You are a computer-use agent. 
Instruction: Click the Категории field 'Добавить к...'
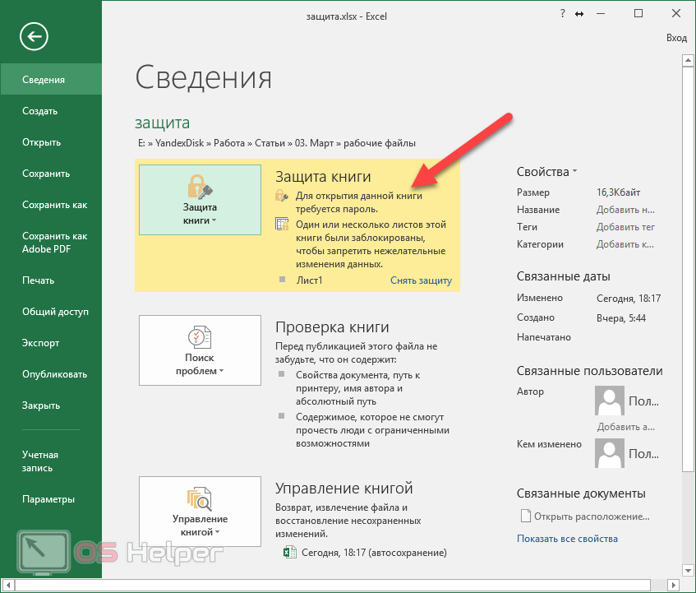(625, 244)
